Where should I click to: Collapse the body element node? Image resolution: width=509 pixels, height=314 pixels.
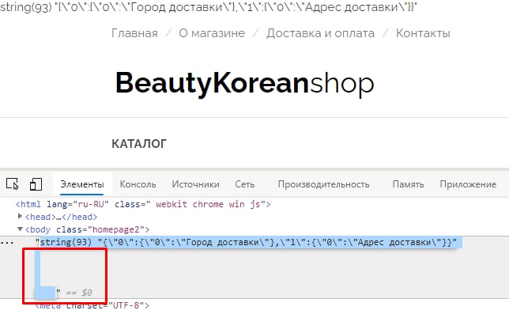20,229
